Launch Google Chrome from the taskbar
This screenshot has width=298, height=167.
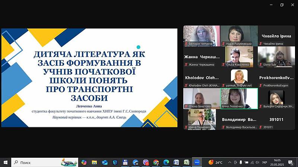[x=156, y=163]
